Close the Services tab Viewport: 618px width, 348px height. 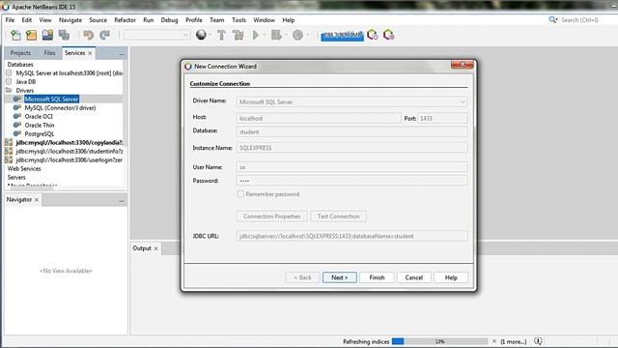[90, 53]
